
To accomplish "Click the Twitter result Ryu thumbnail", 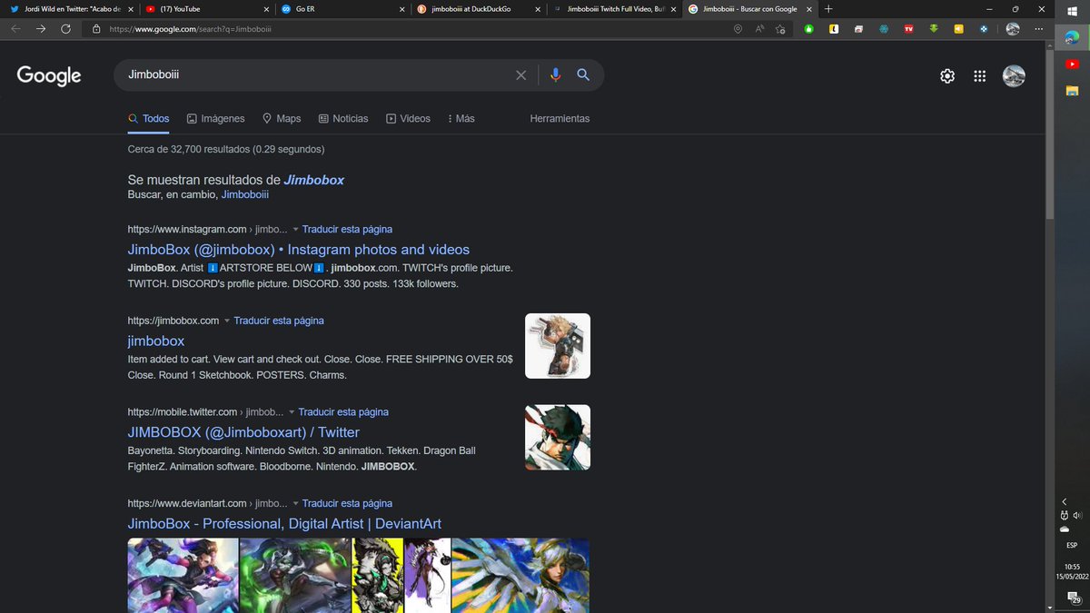I will point(558,438).
